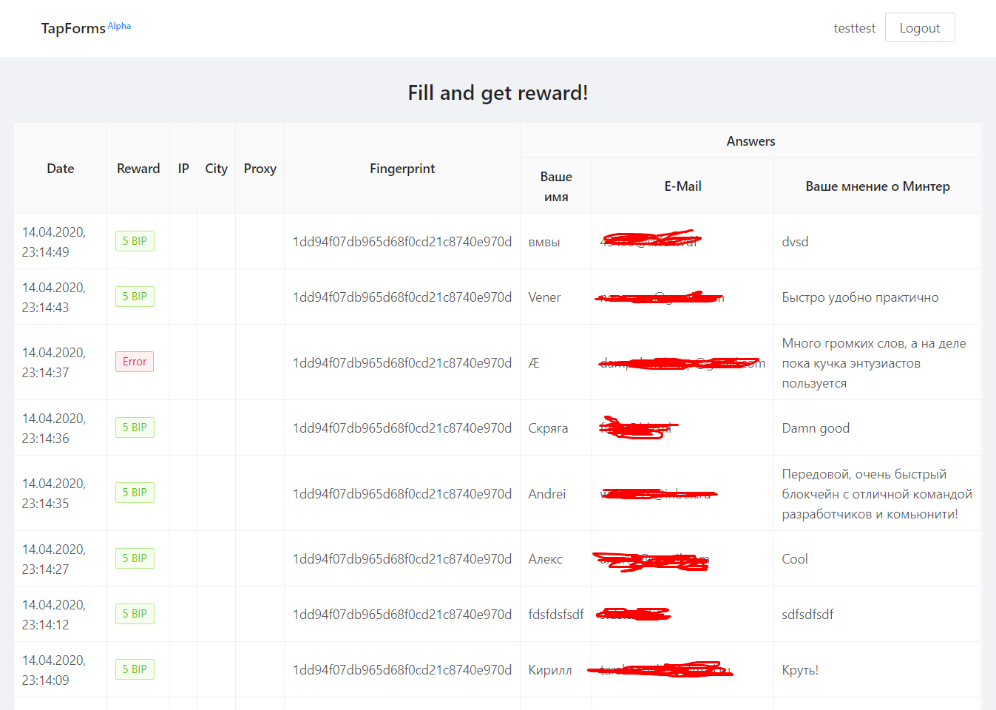
Task: Select the 5 BIP badge in Скряга's row
Action: click(x=135, y=427)
